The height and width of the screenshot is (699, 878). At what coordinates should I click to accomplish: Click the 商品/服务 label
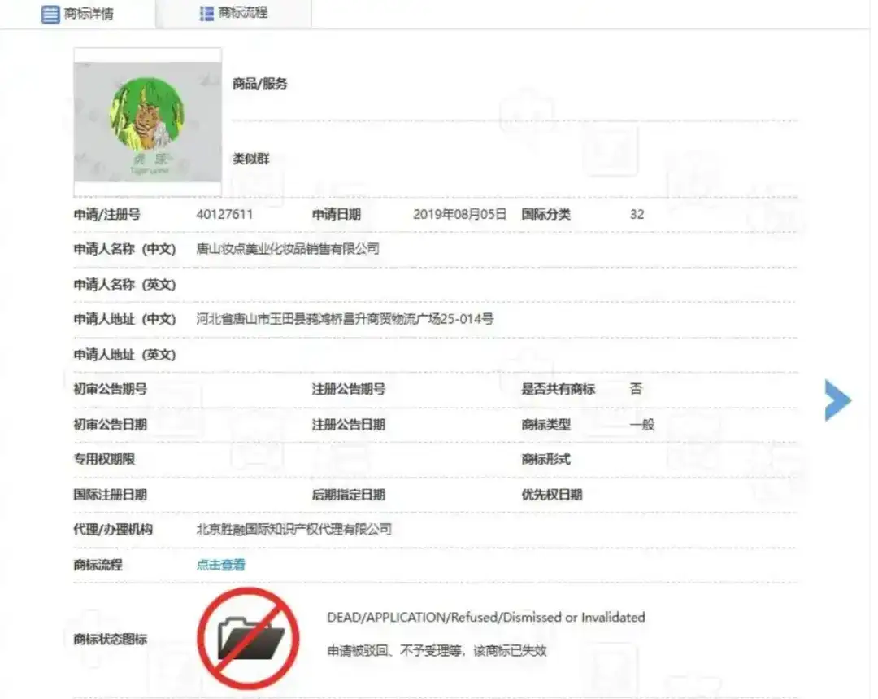[x=260, y=84]
